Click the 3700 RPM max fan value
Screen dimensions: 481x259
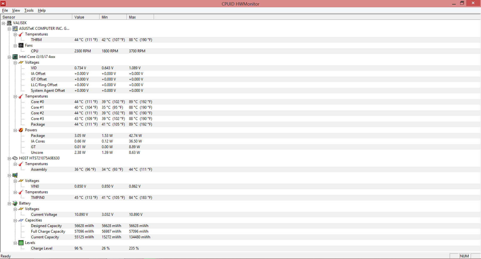click(137, 51)
